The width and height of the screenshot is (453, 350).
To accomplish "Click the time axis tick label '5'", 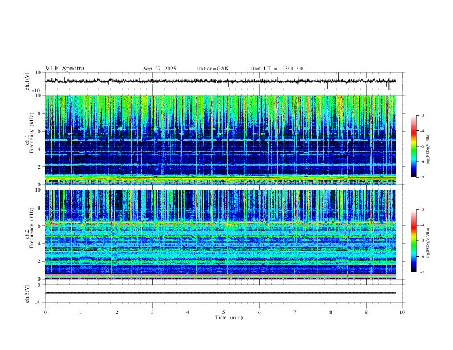I will [x=224, y=312].
